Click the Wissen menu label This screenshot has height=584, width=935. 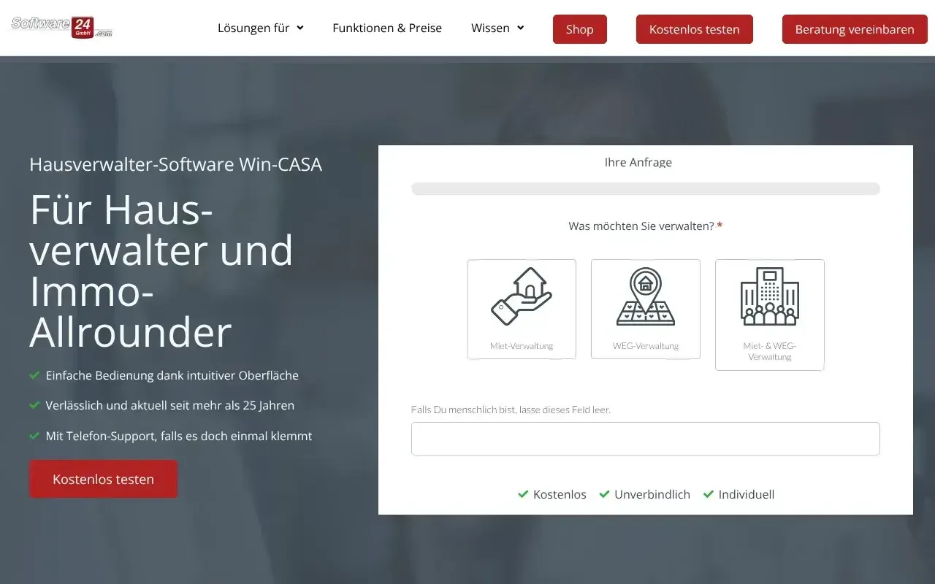[490, 28]
